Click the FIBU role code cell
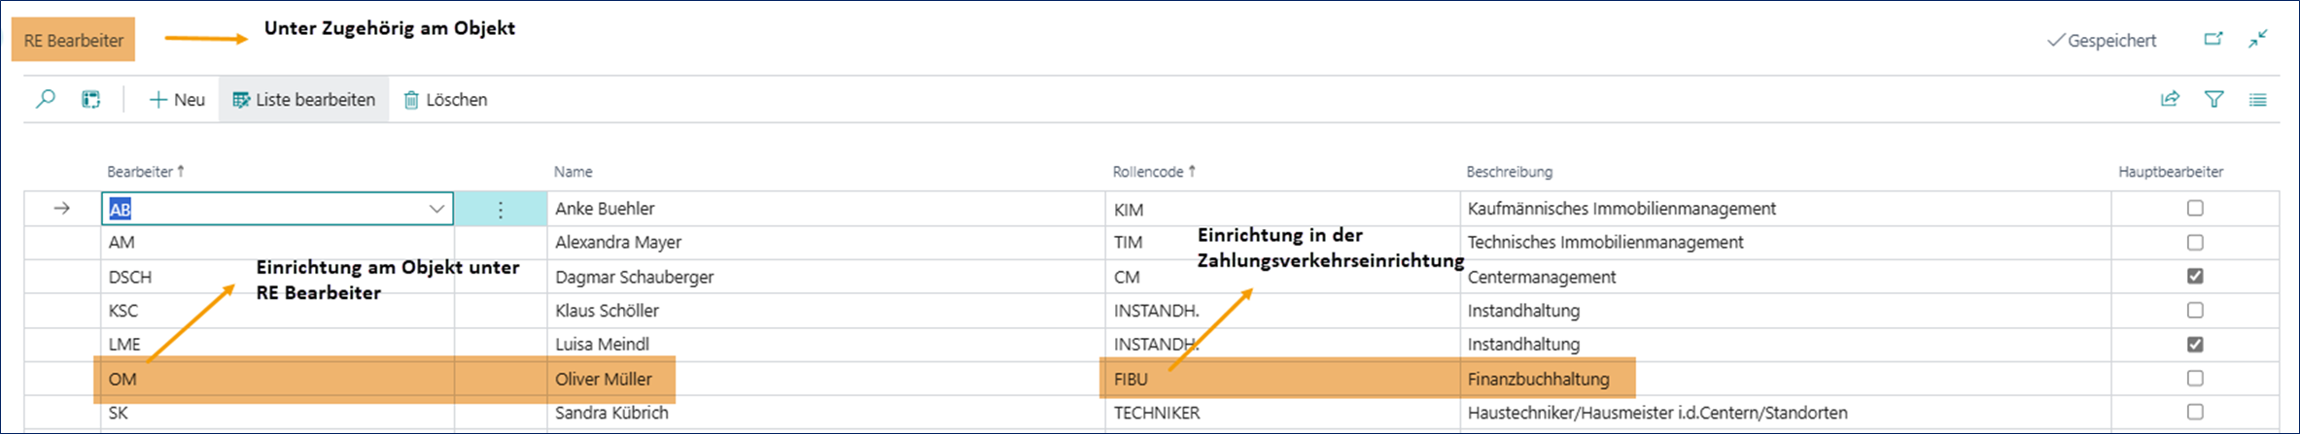Screen dimensions: 2300x434 click(1132, 379)
